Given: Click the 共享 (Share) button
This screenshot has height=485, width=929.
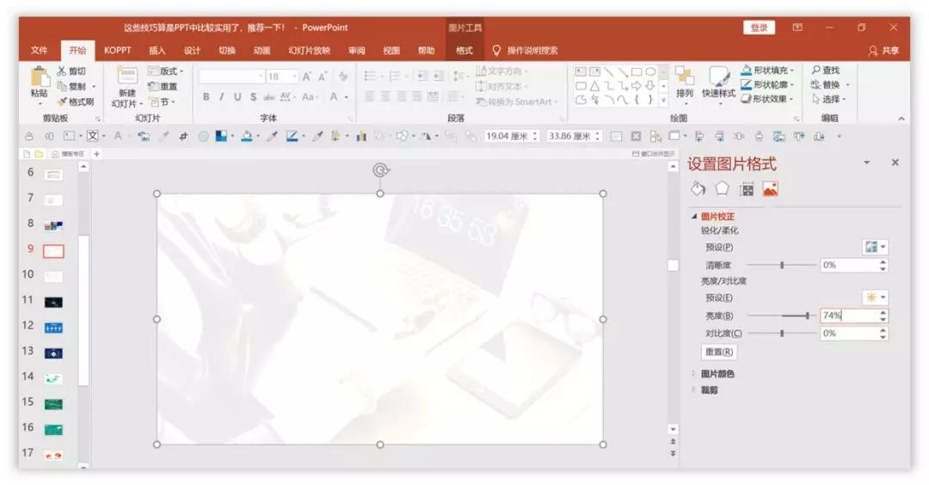Looking at the screenshot, I should click(884, 51).
